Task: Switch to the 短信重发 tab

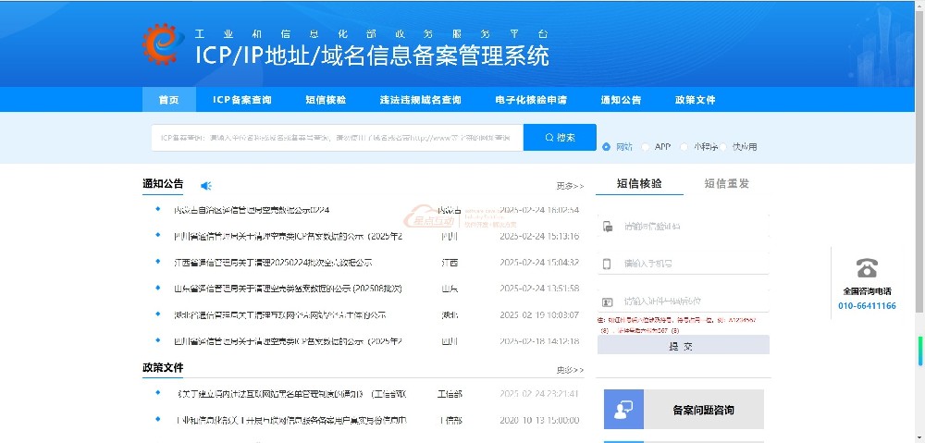Action: coord(726,183)
